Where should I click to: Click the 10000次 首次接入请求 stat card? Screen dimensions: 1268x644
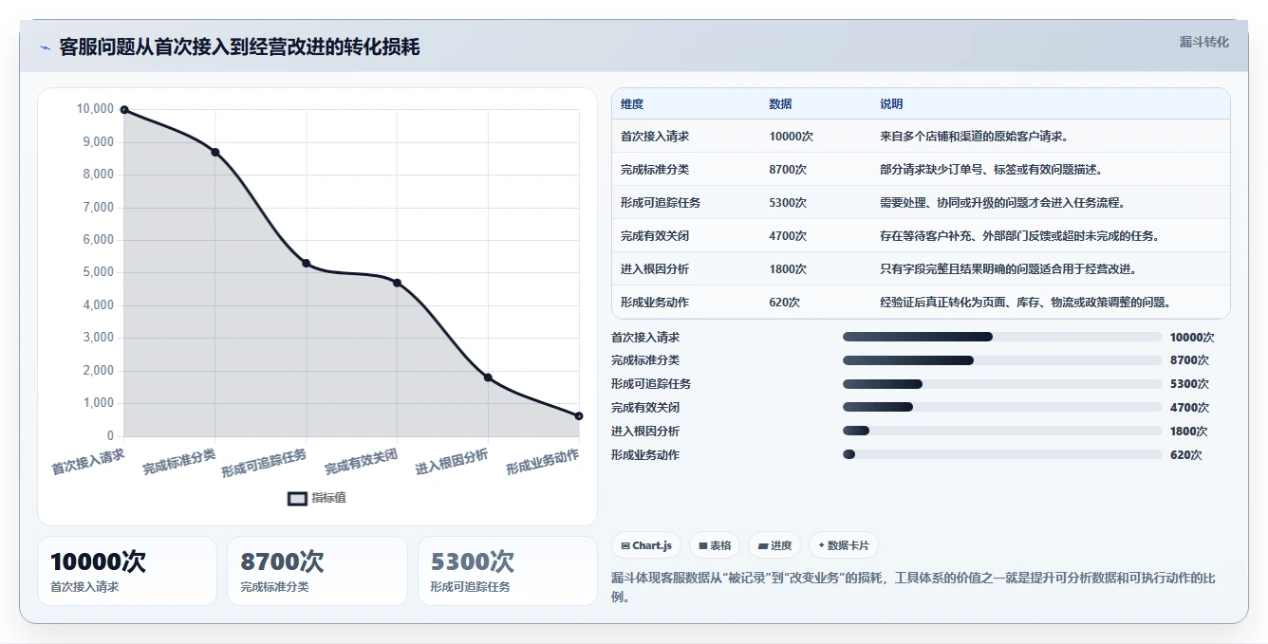click(127, 571)
